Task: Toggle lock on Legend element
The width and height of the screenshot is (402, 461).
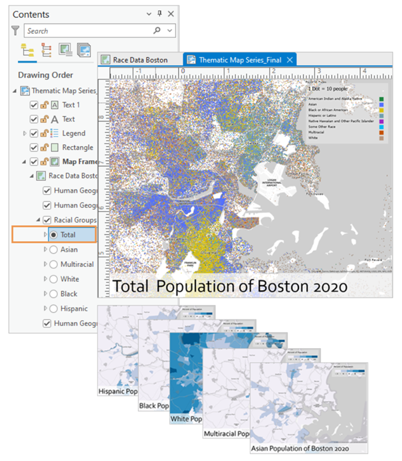Action: 45,133
